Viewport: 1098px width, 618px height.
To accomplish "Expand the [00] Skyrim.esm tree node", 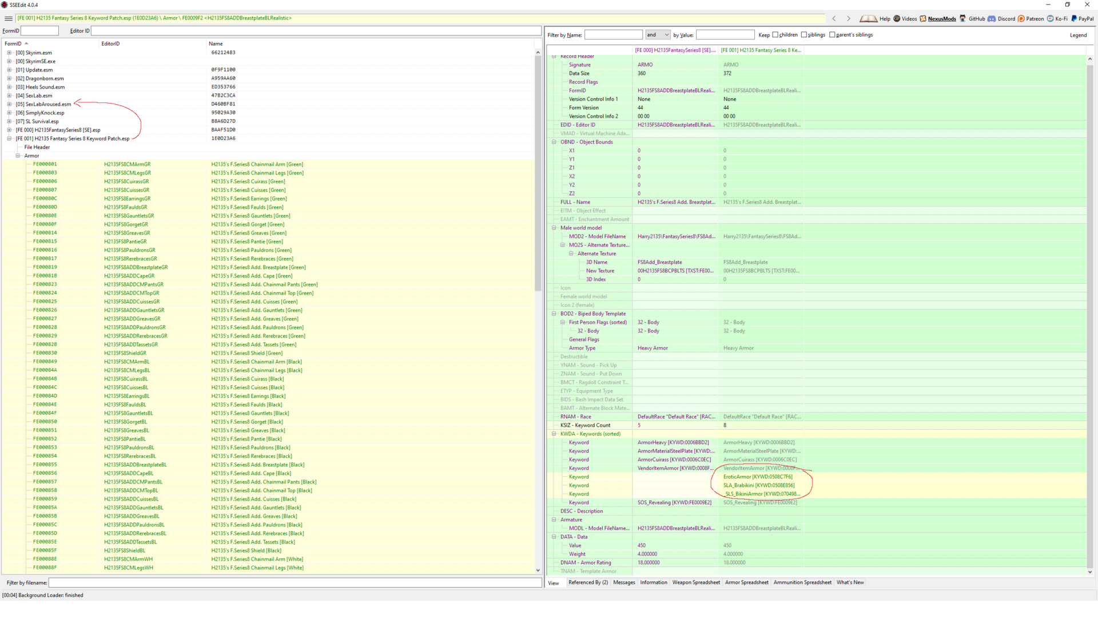I will click(x=9, y=53).
